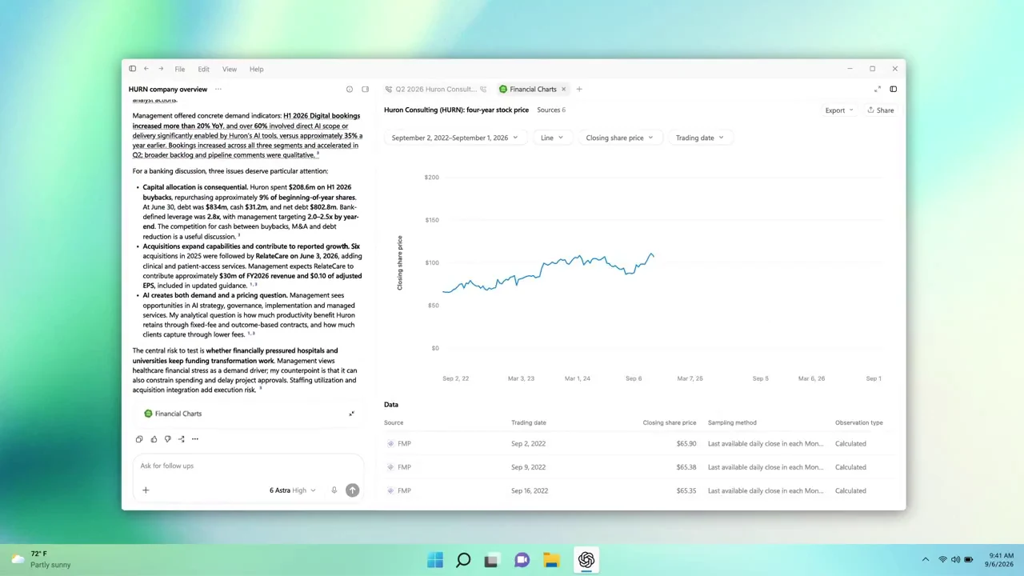Copy the response with the copy icon
Viewport: 1024px width, 576px height.
point(139,439)
